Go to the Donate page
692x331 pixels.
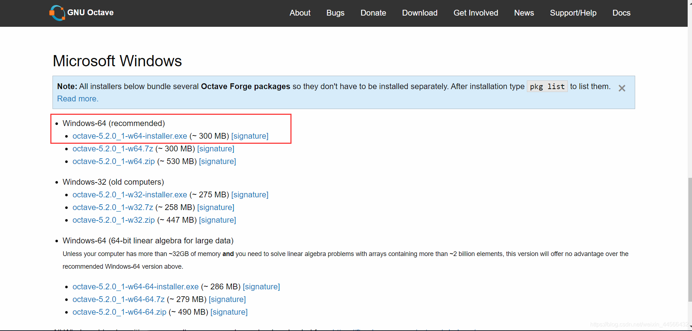click(373, 13)
